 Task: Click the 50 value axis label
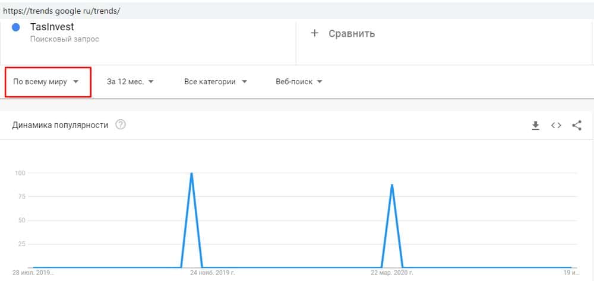pos(21,220)
